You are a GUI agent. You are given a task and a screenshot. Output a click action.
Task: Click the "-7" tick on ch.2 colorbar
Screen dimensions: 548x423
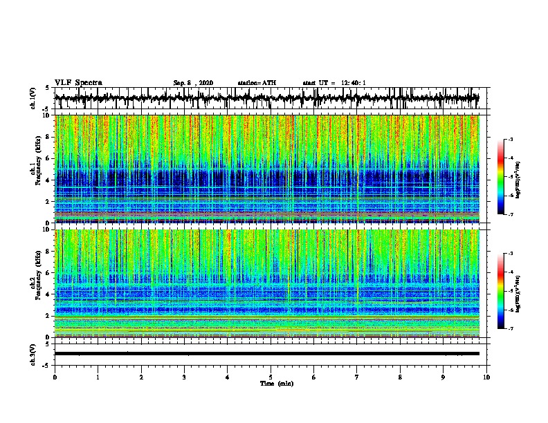tap(510, 328)
